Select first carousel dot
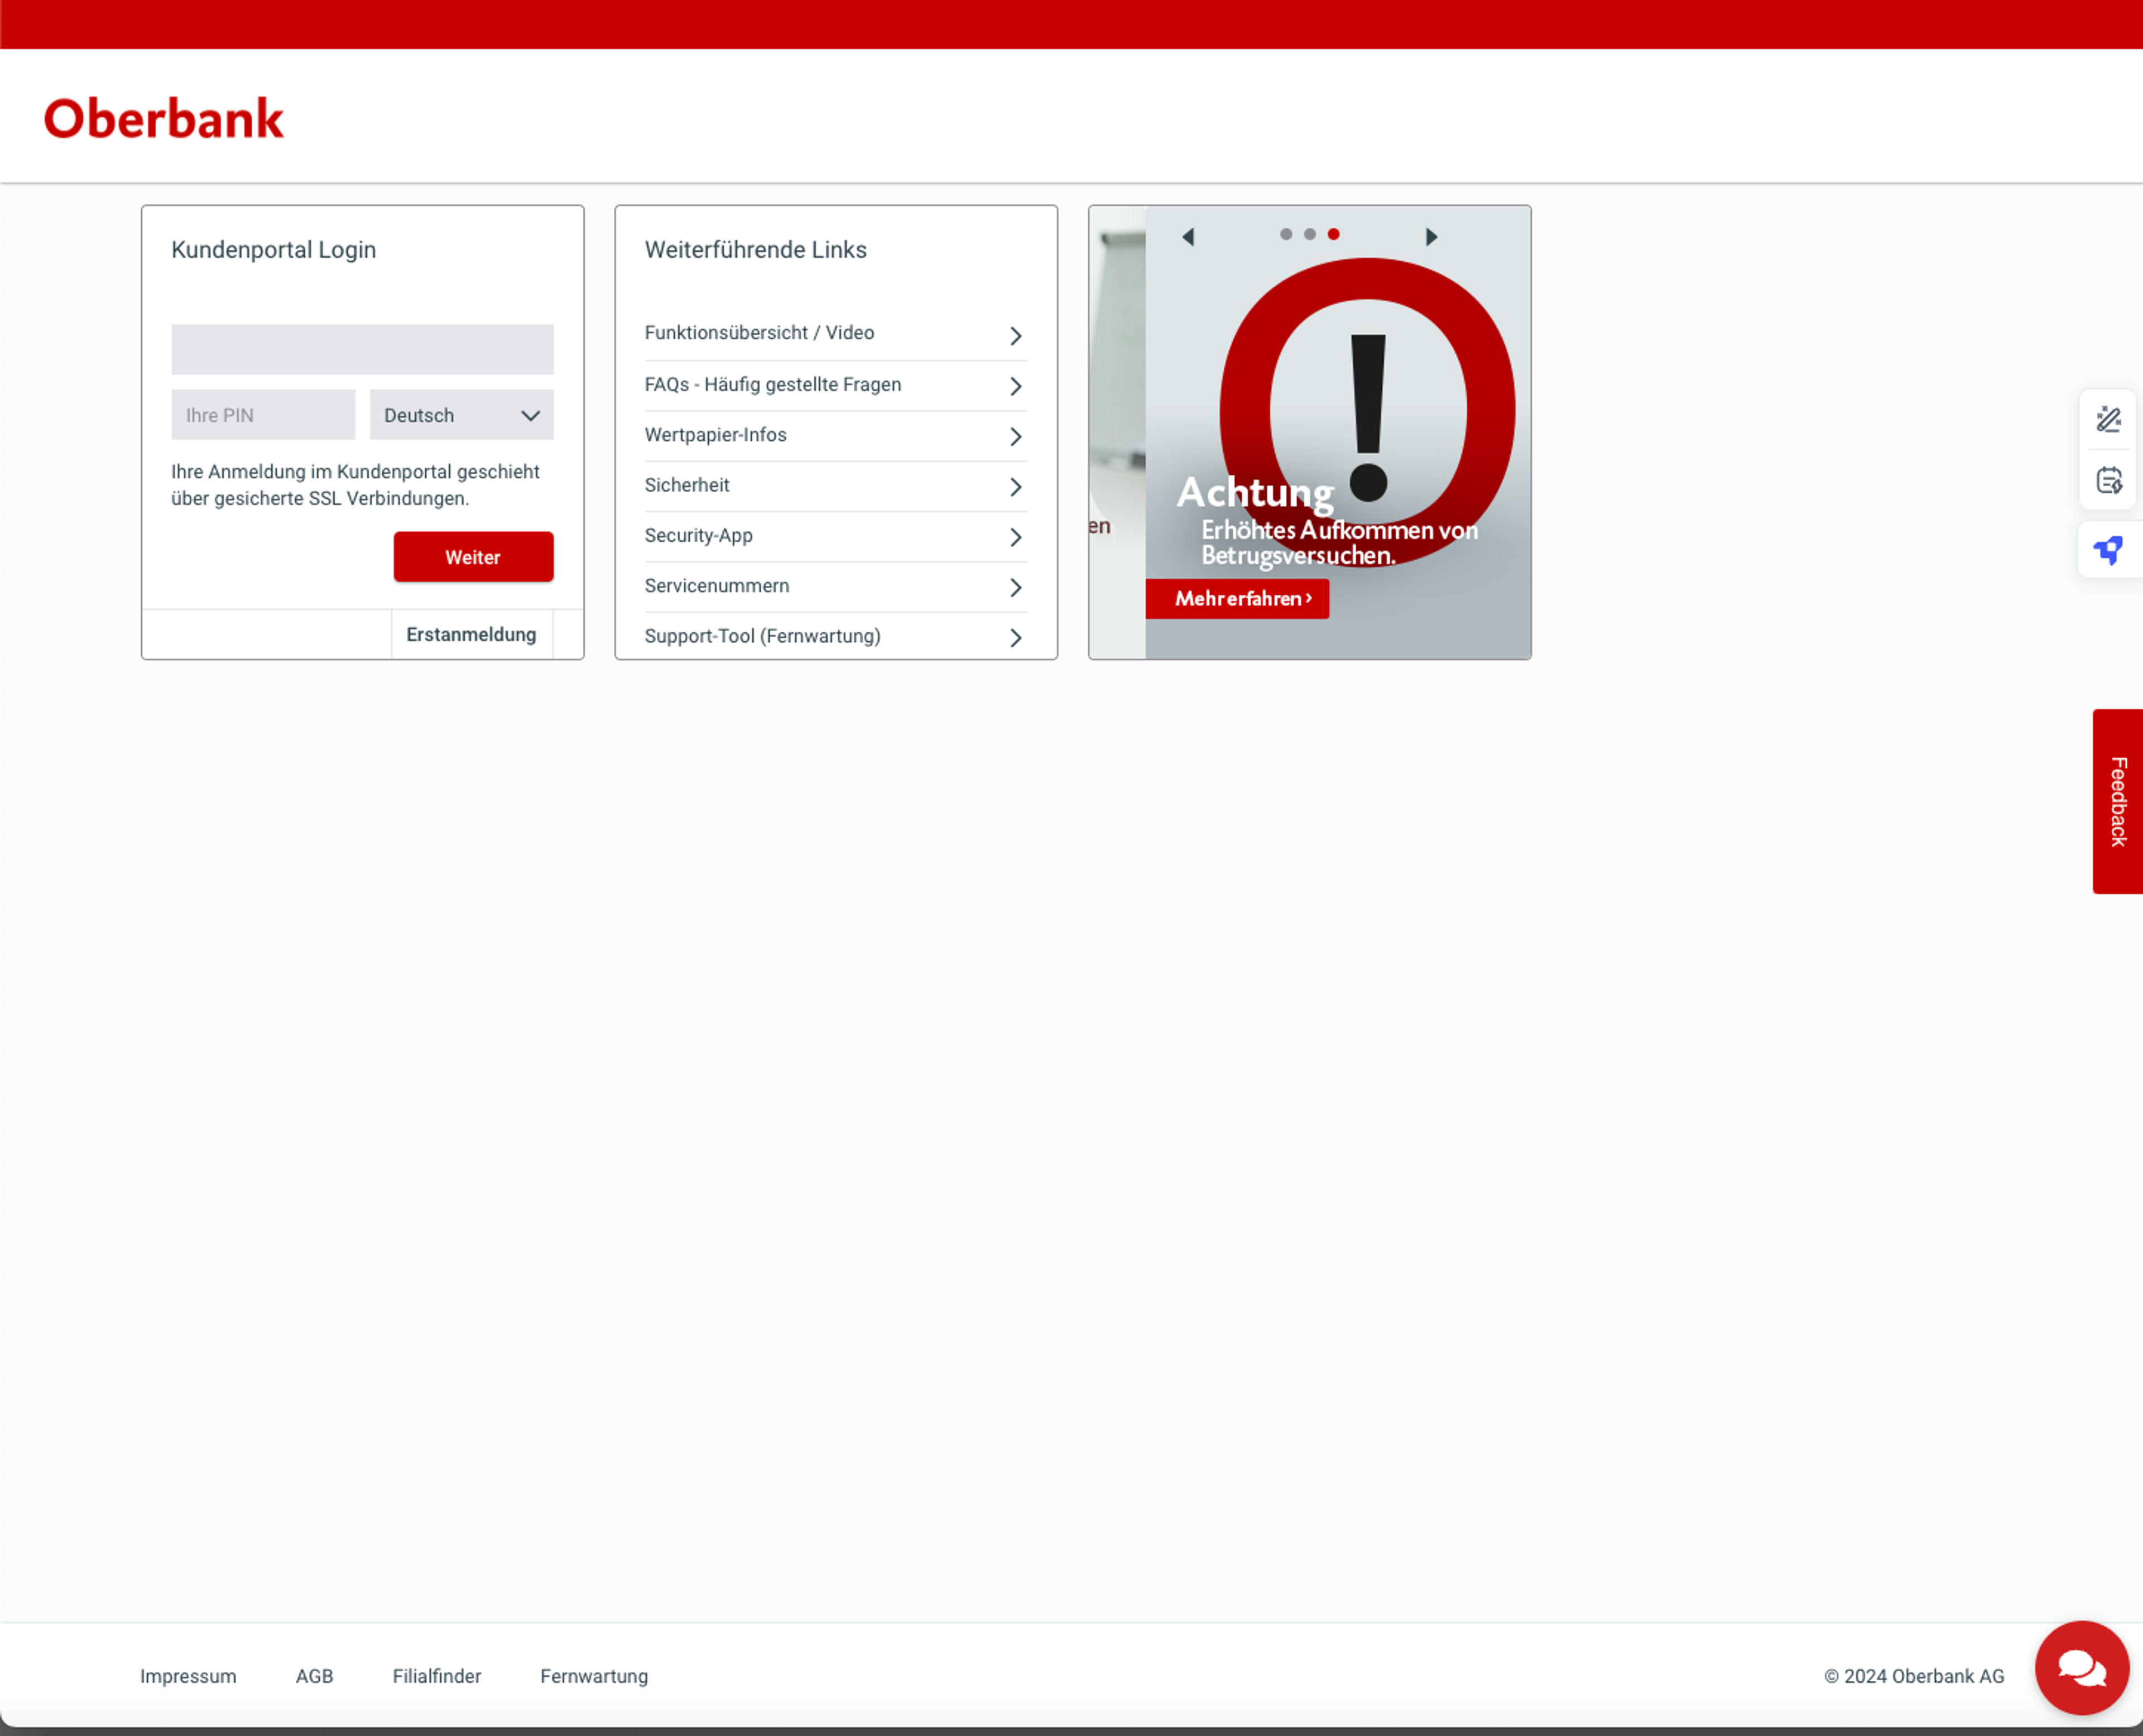The width and height of the screenshot is (2143, 1736). [1286, 234]
